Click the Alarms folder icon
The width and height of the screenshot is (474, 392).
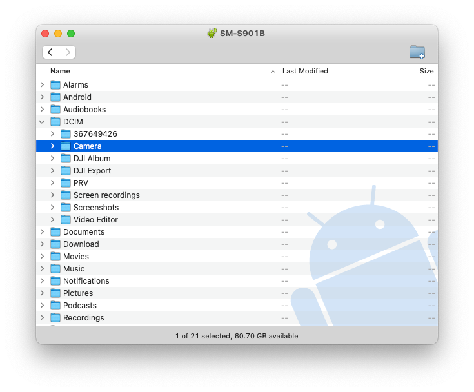point(55,85)
